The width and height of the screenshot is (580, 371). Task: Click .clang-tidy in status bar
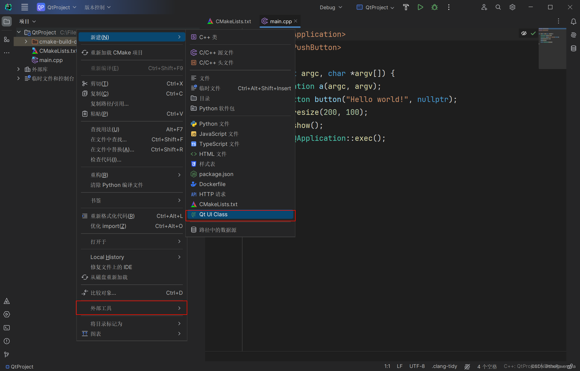click(x=444, y=366)
